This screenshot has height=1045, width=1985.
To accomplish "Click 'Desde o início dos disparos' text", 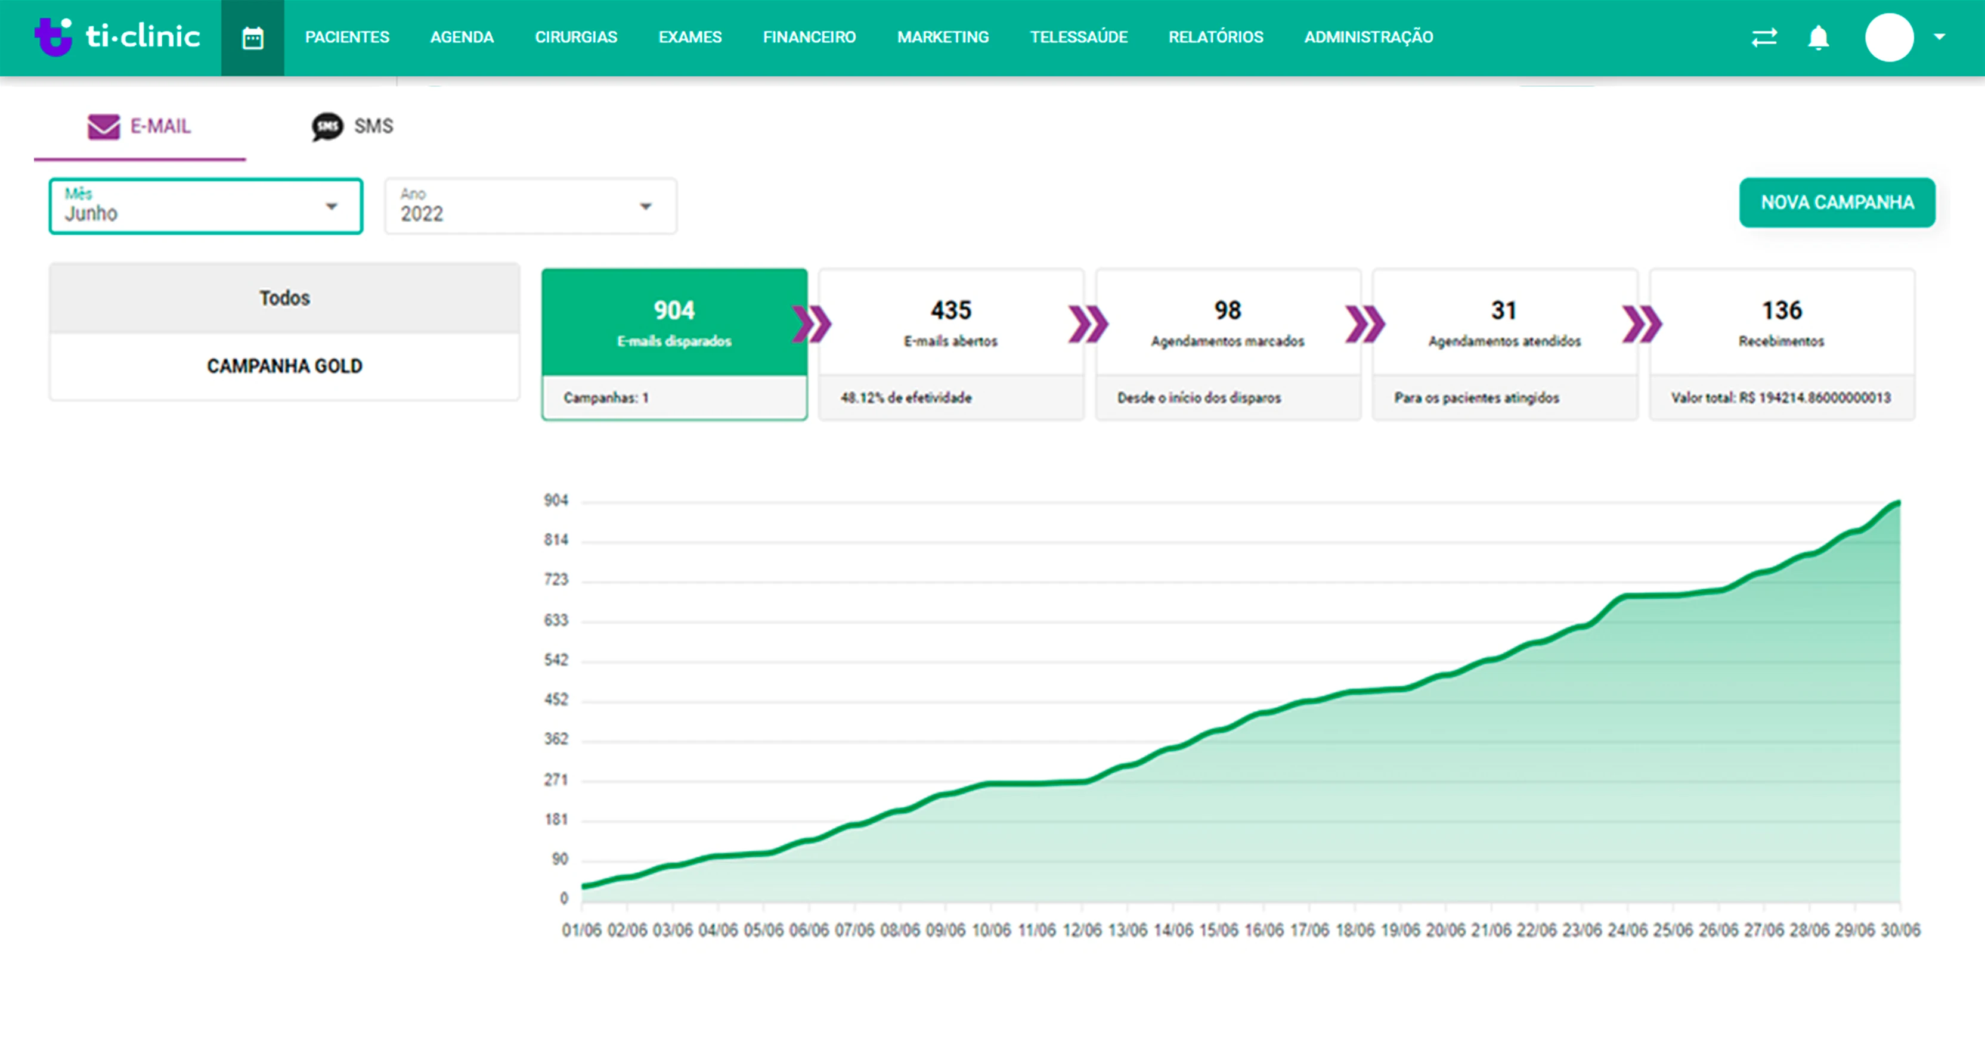I will coord(1199,397).
